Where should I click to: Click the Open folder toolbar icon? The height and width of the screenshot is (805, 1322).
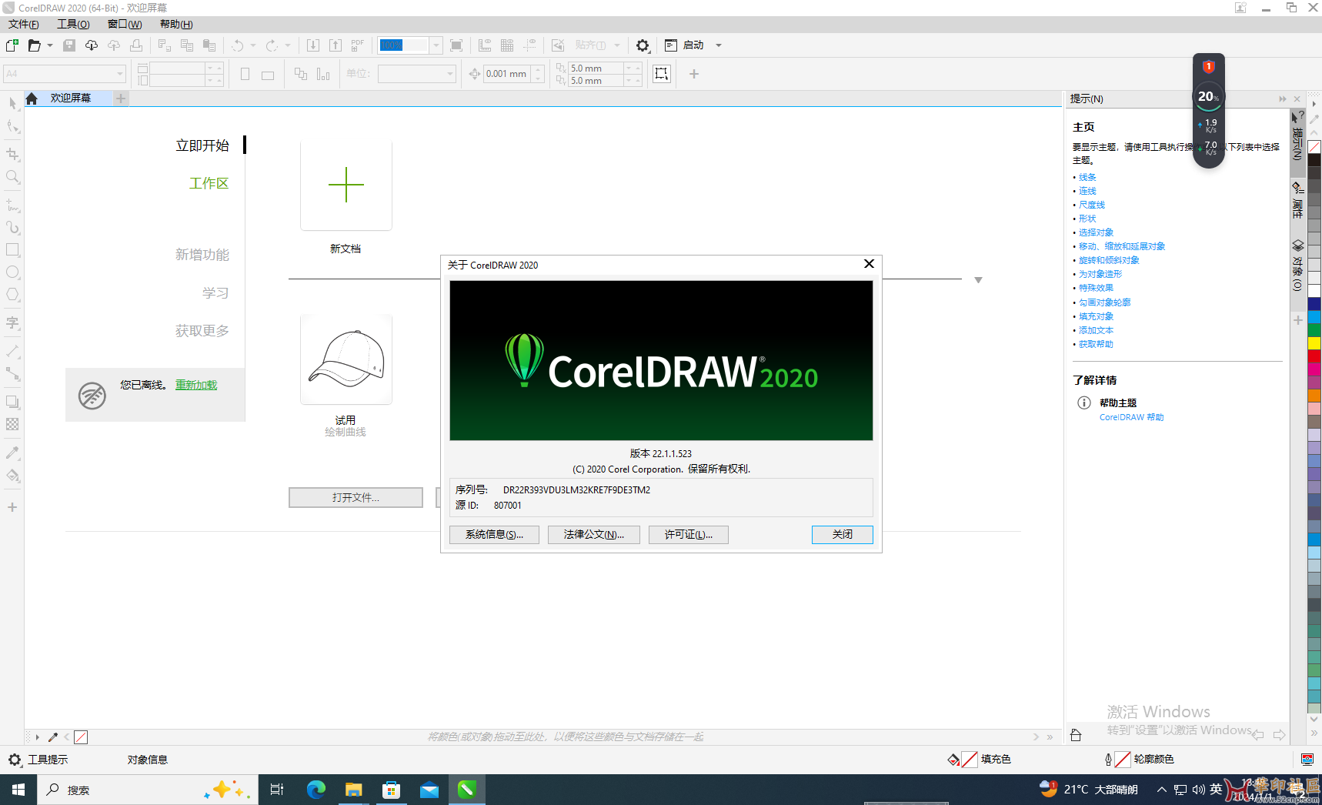(x=34, y=45)
